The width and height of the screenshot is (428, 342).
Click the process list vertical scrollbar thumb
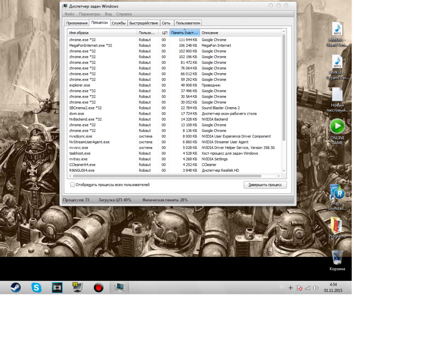(284, 87)
